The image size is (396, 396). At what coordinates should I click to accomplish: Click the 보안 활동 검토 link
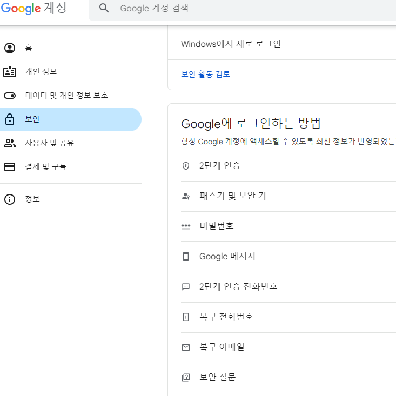pyautogui.click(x=206, y=74)
